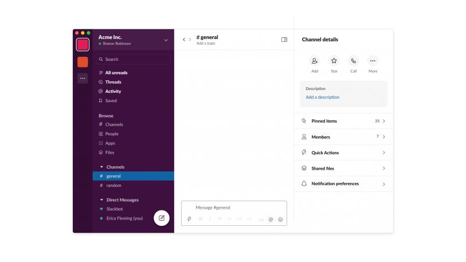Expand Notification preferences row
Image resolution: width=466 pixels, height=262 pixels.
[343, 184]
